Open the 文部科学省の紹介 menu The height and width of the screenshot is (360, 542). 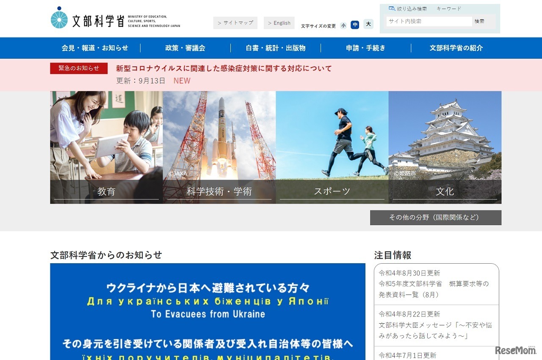pos(456,48)
